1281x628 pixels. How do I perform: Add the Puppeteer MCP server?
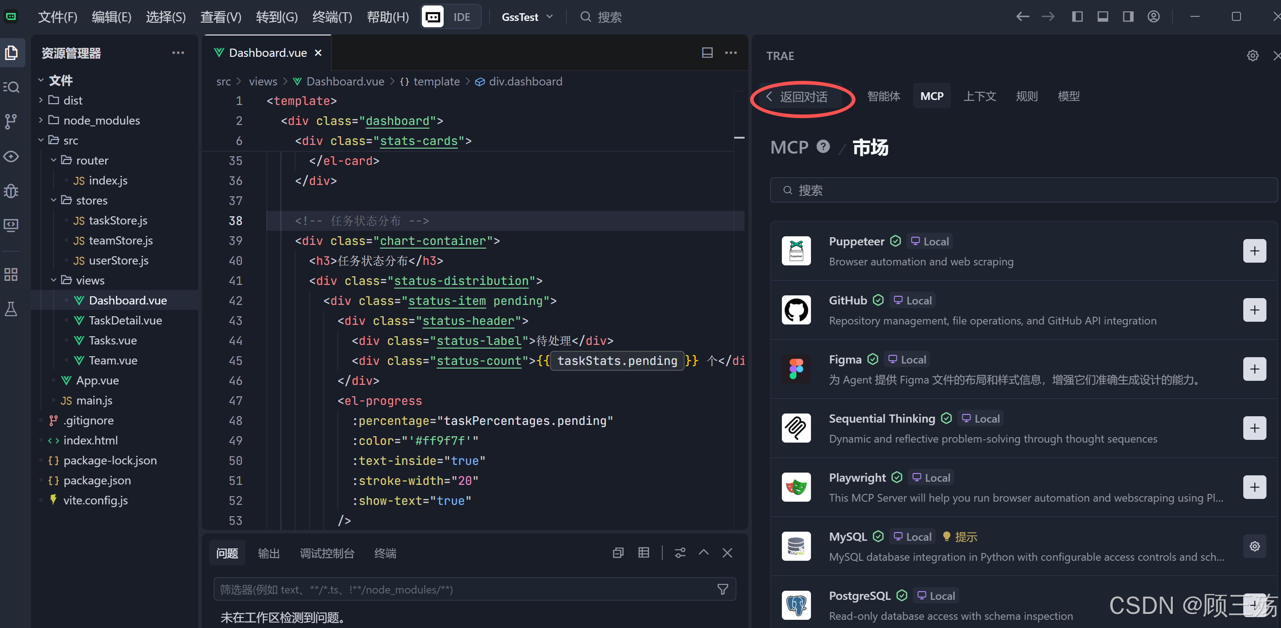pyautogui.click(x=1254, y=251)
